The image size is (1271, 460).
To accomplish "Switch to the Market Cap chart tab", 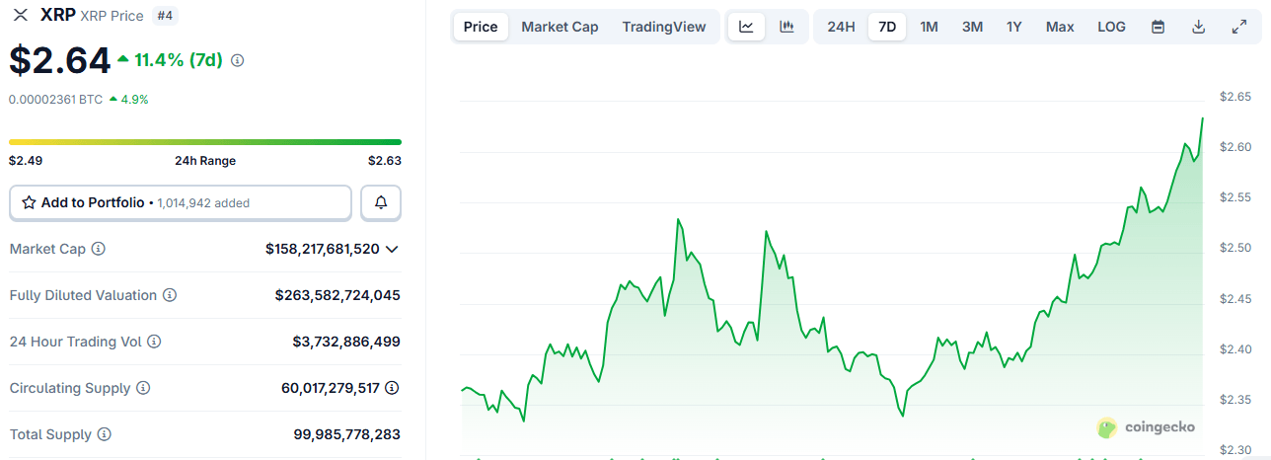I will (x=560, y=27).
